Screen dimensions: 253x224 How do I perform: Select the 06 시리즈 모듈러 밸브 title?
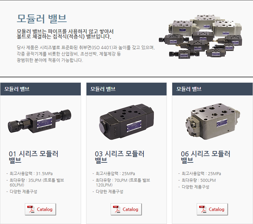[x=205, y=157]
